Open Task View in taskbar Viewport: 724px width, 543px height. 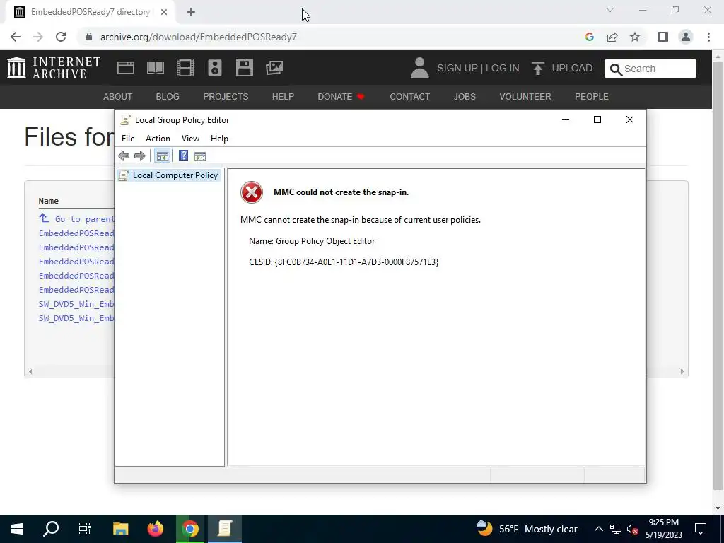click(85, 529)
